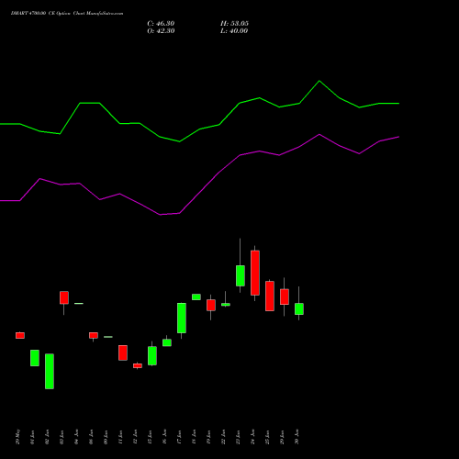Click the peak of the green indicator line
Viewport: 459px width, 459px height.
(319, 81)
